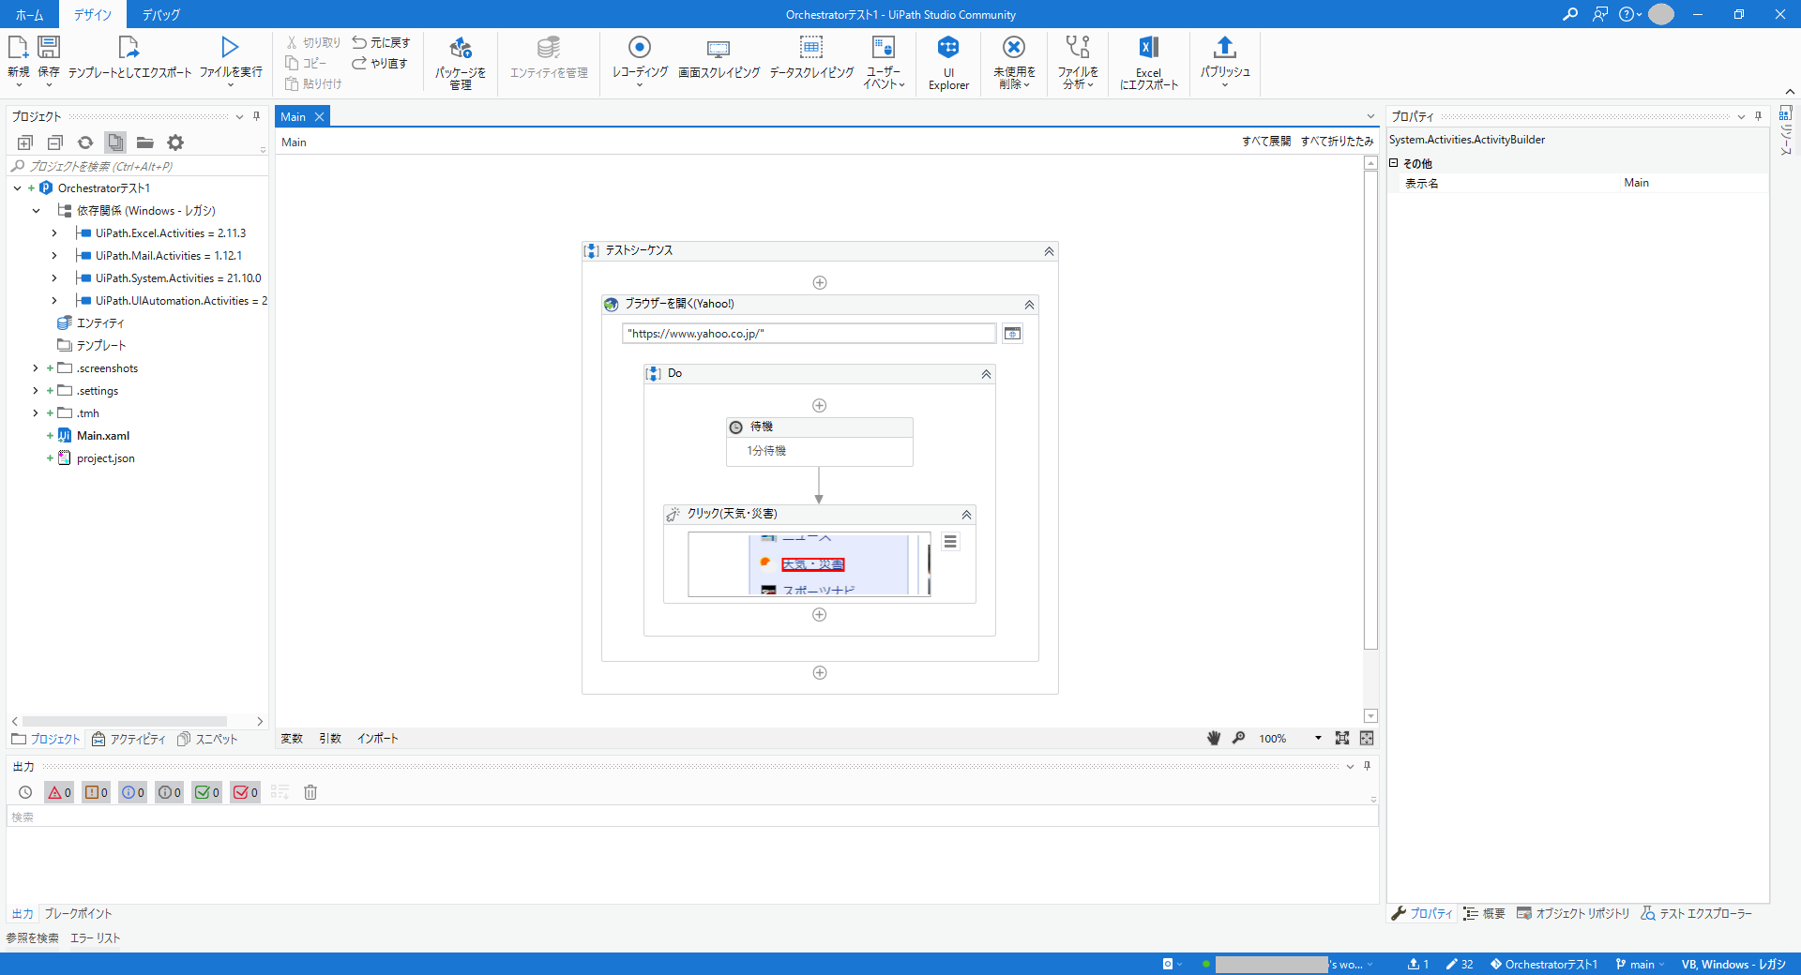Toggle the blue info filter in output panel
Viewport: 1801px width, 975px height.
tap(132, 792)
